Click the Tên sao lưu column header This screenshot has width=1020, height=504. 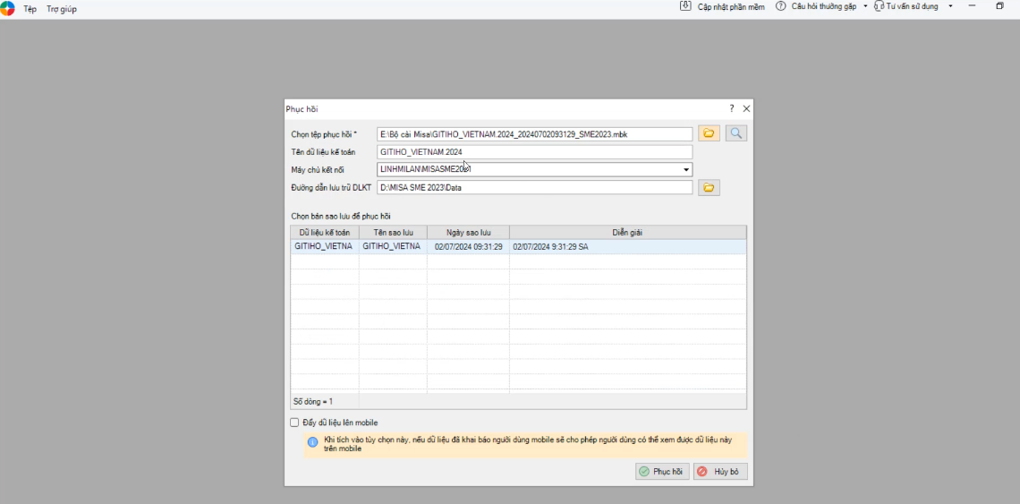click(393, 233)
